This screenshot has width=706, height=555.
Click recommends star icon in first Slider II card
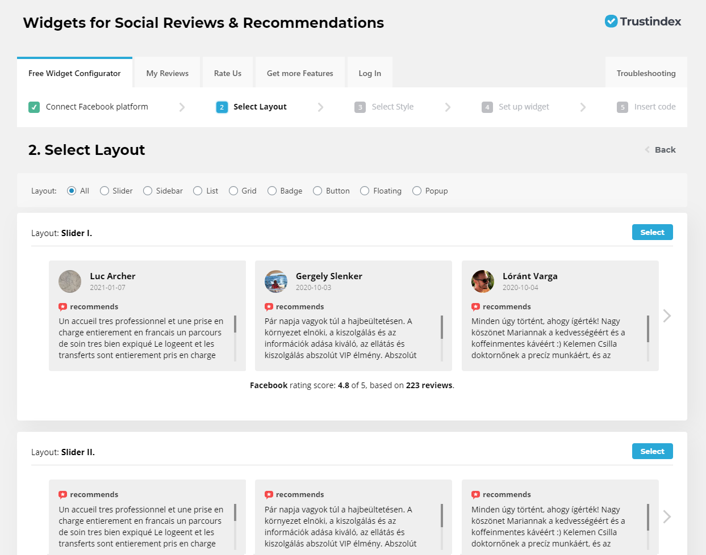(x=63, y=495)
